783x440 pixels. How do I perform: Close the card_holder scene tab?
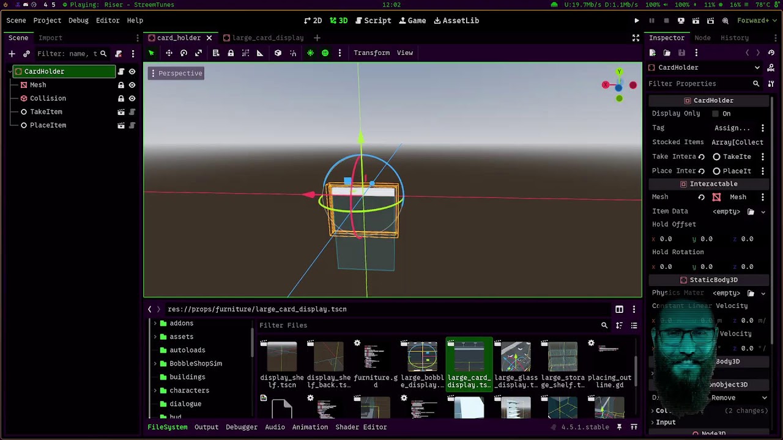tap(209, 38)
